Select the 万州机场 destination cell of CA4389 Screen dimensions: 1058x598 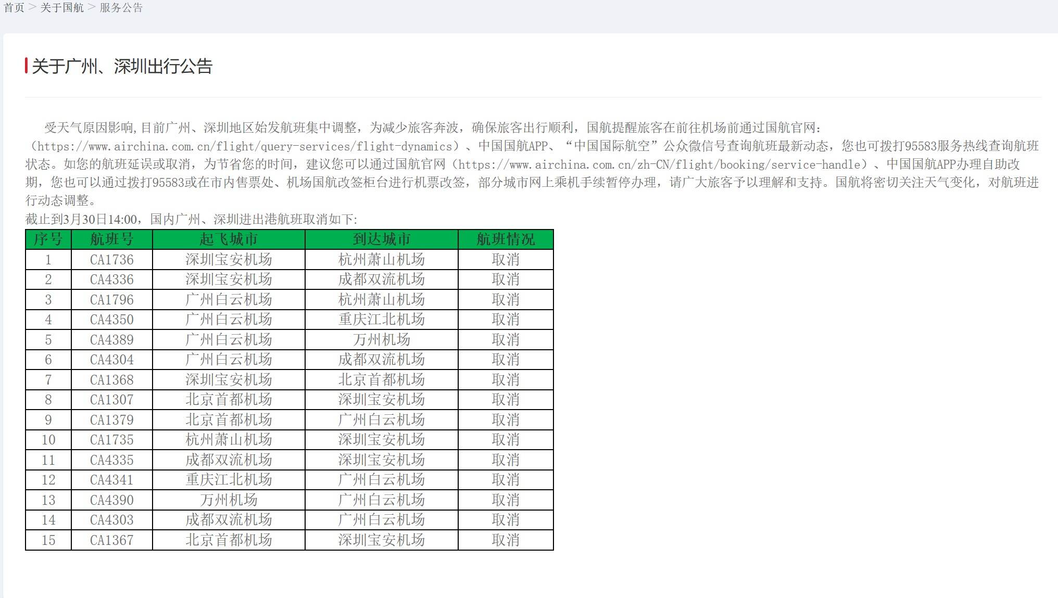382,339
